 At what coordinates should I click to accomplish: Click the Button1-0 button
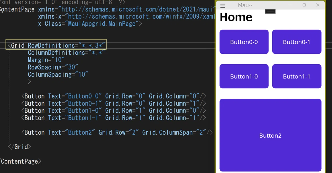(x=244, y=76)
